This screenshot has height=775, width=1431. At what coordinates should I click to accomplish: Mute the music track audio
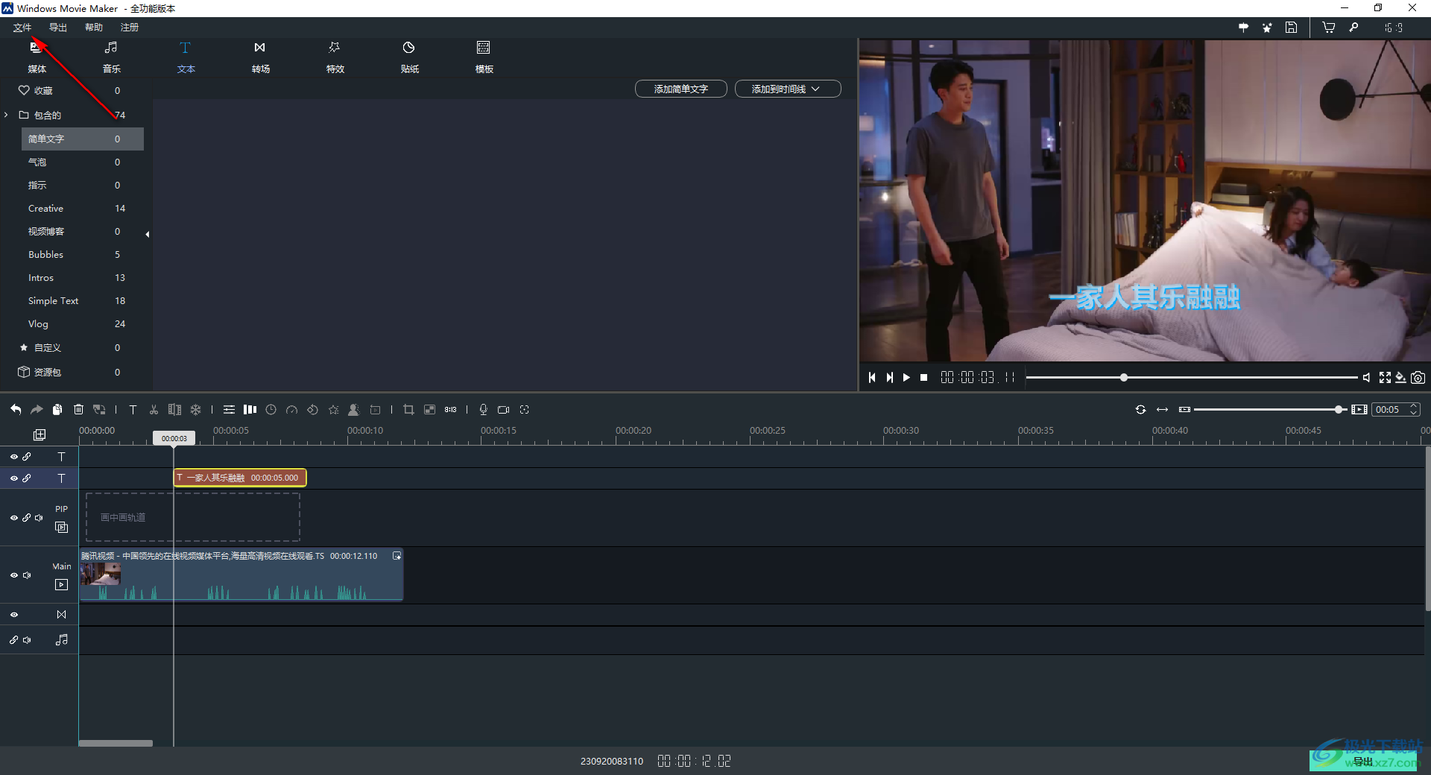27,640
